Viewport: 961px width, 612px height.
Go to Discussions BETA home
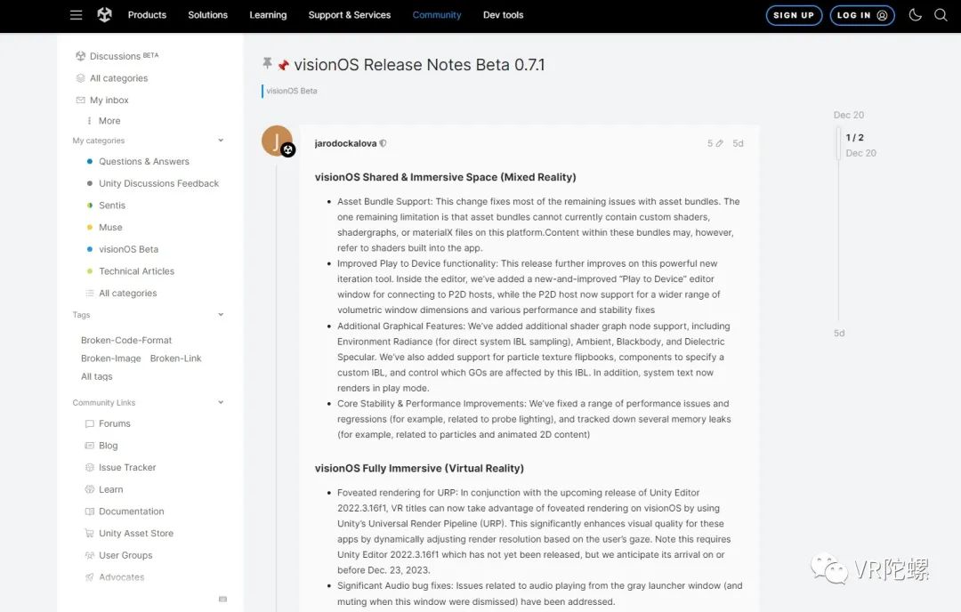pos(117,56)
